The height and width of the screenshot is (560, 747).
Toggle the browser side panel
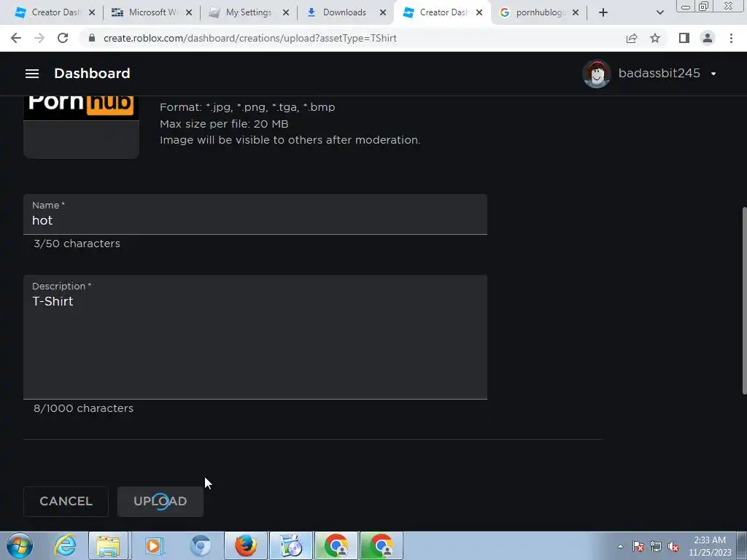(x=684, y=38)
